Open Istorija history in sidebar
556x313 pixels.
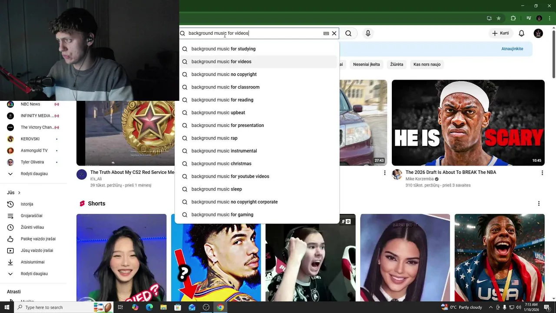point(33,204)
